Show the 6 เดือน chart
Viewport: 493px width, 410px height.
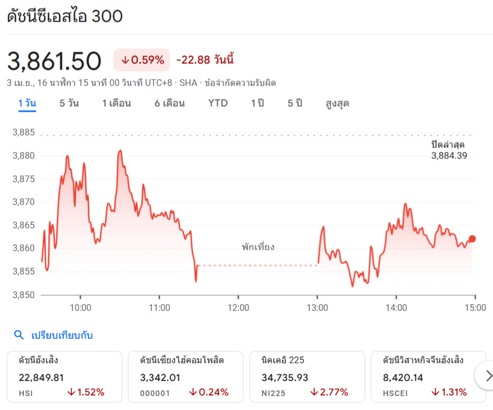point(170,103)
